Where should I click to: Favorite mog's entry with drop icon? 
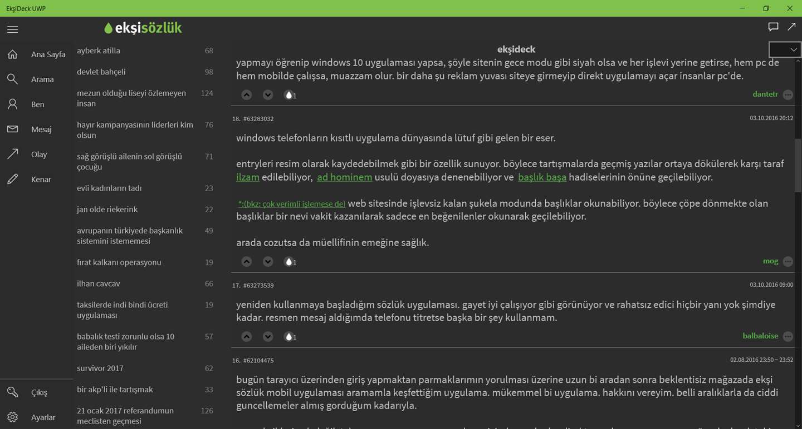tap(288, 262)
